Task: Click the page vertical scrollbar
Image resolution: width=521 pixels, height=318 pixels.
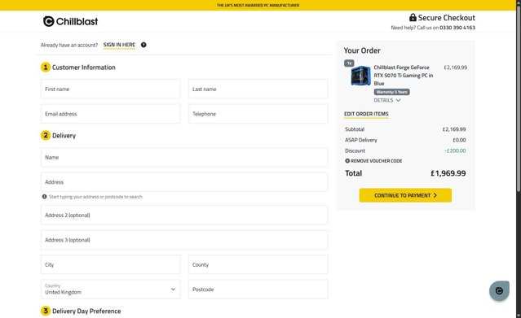Action: click(x=519, y=99)
